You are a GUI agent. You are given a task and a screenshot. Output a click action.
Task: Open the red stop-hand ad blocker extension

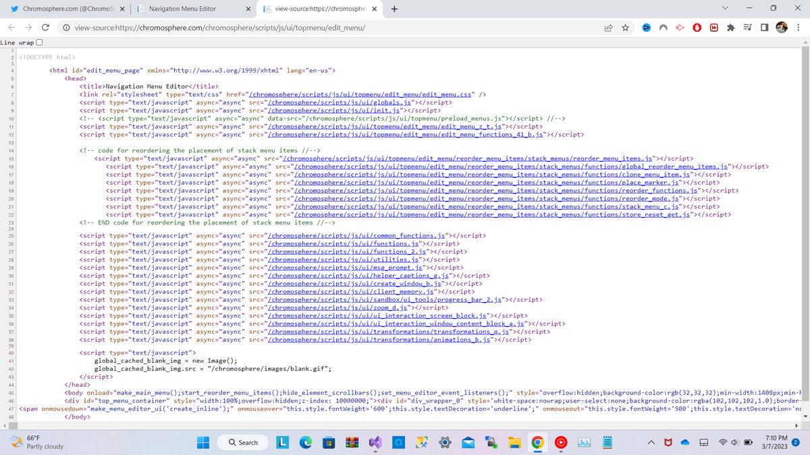(697, 28)
